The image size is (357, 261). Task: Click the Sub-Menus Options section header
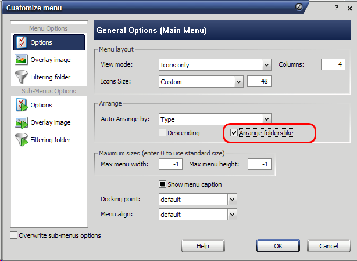tap(49, 91)
